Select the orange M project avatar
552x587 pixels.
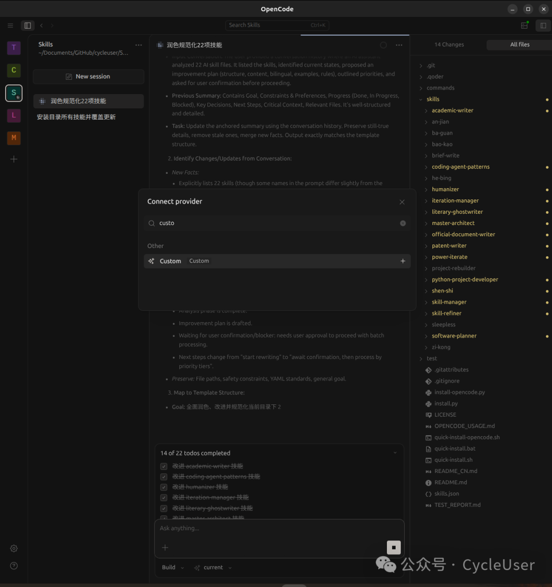coord(14,138)
